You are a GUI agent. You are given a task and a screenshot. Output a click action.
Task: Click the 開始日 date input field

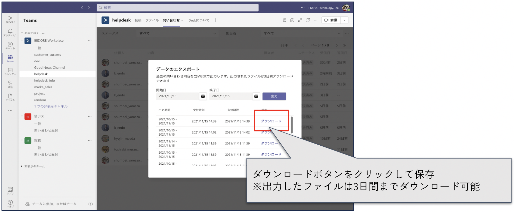pyautogui.click(x=178, y=96)
